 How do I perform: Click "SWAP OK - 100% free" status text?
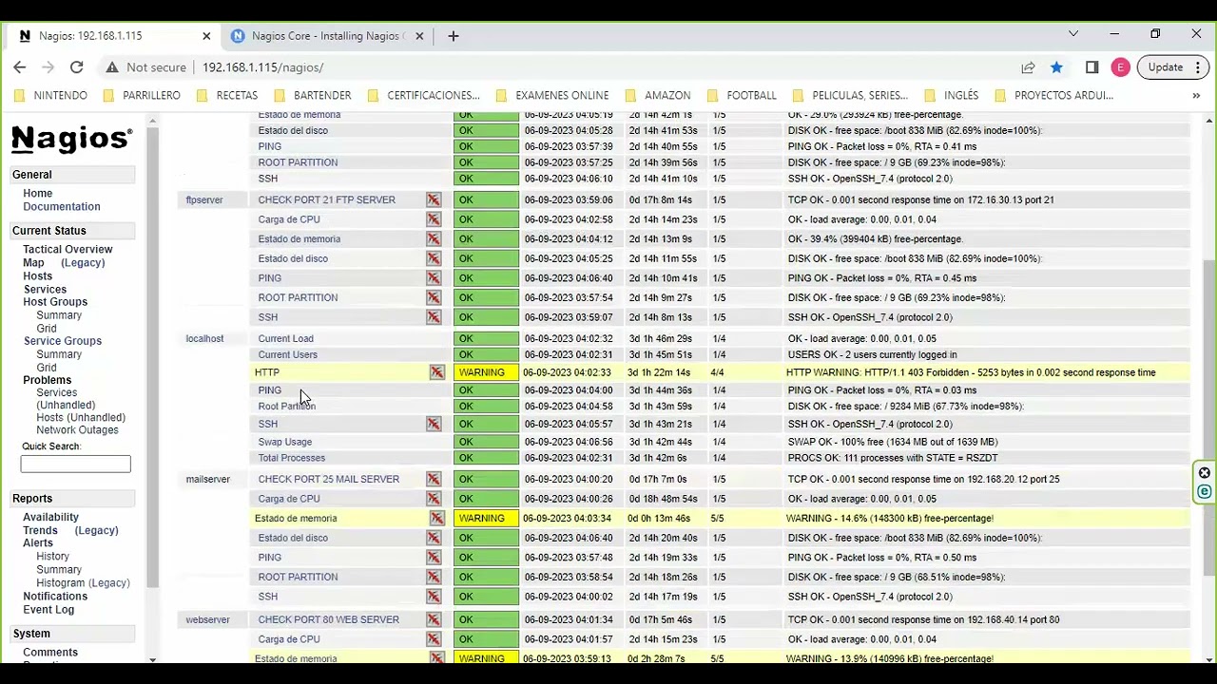tap(892, 442)
